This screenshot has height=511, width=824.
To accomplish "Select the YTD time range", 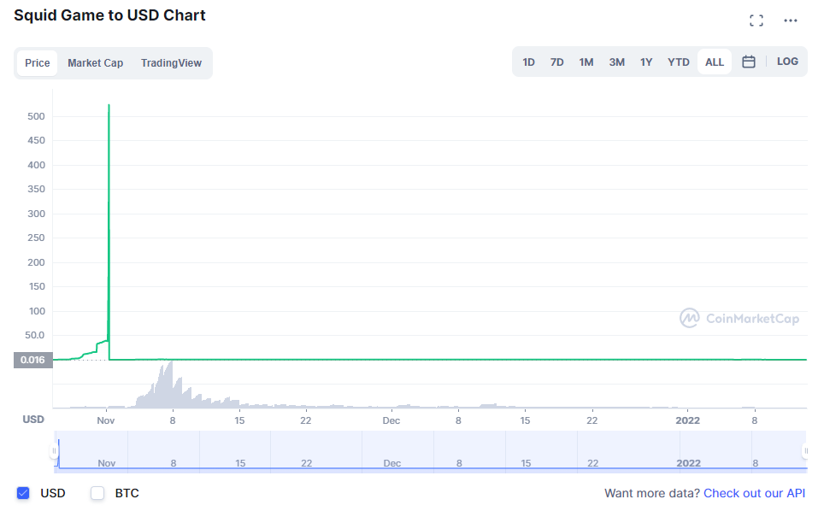I will coord(679,62).
